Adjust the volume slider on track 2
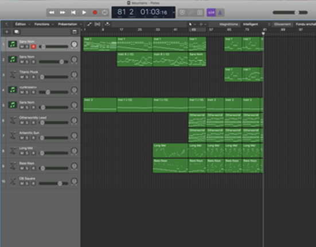Screen dimensions: 316x247 pos(53,62)
